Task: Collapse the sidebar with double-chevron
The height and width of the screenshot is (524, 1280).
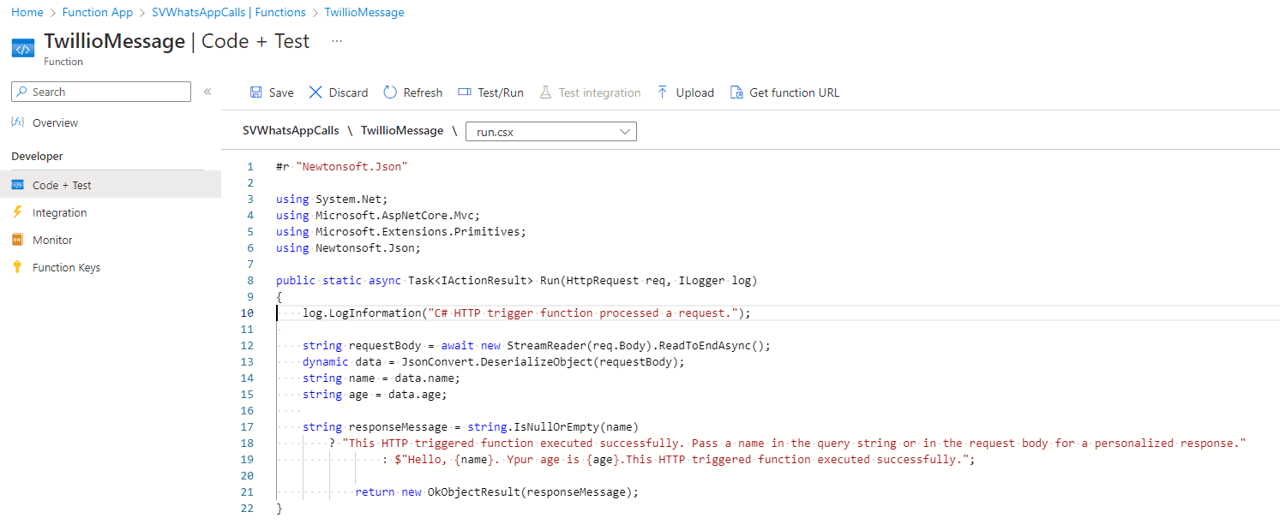Action: point(207,92)
